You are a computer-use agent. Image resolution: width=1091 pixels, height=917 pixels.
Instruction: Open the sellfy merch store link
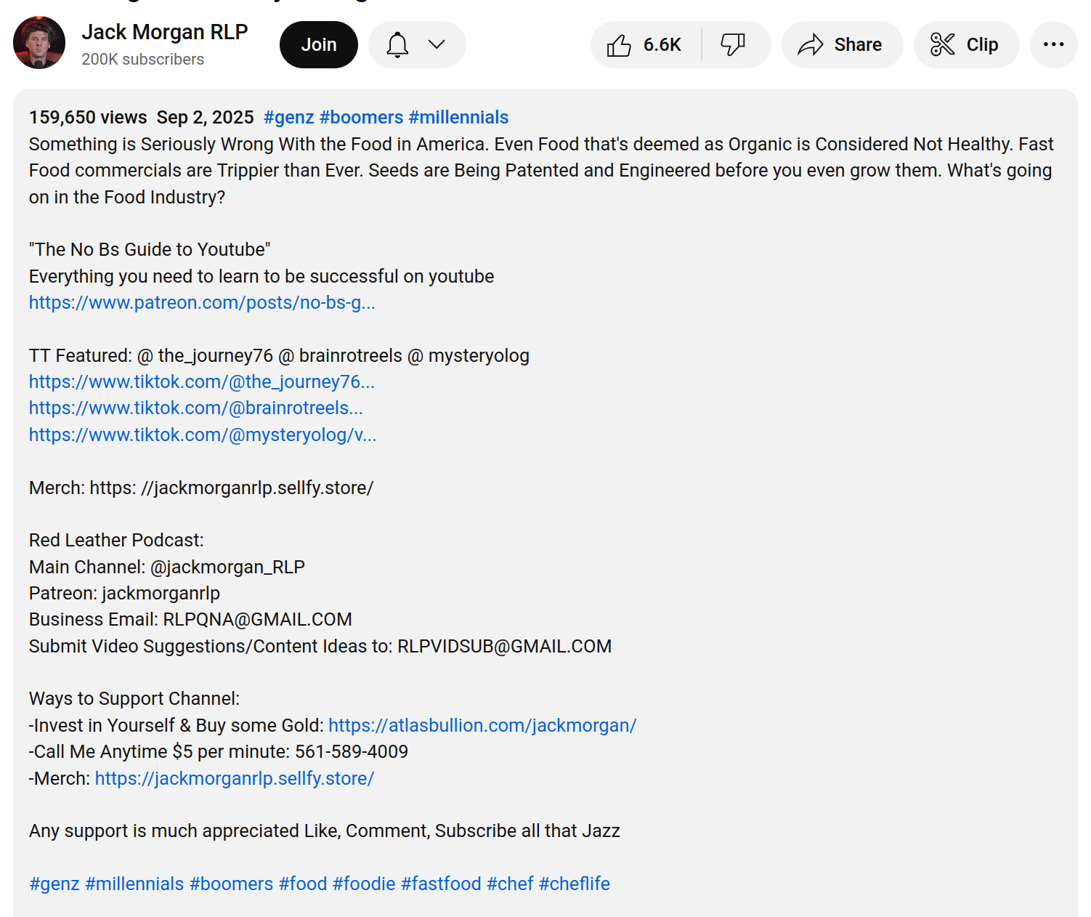[x=234, y=779]
